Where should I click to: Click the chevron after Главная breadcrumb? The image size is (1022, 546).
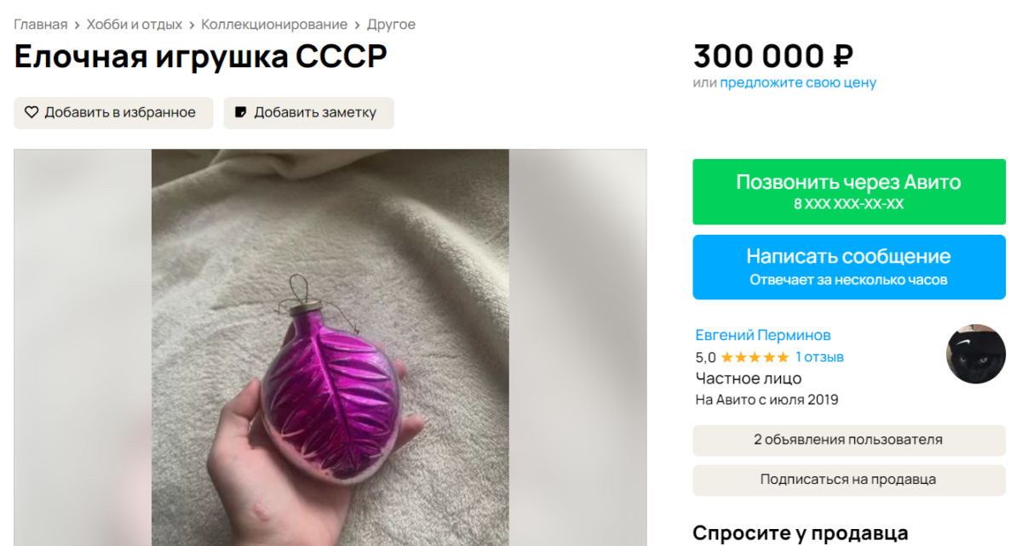[78, 25]
